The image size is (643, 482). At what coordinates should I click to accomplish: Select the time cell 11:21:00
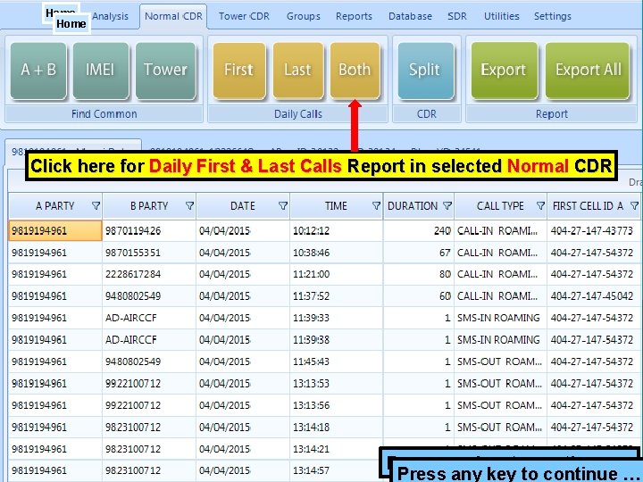(337, 274)
